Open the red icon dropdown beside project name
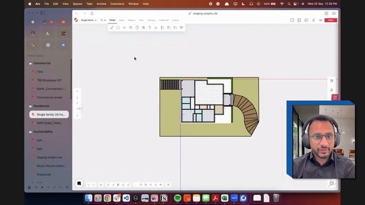The image size is (365, 205). click(103, 20)
